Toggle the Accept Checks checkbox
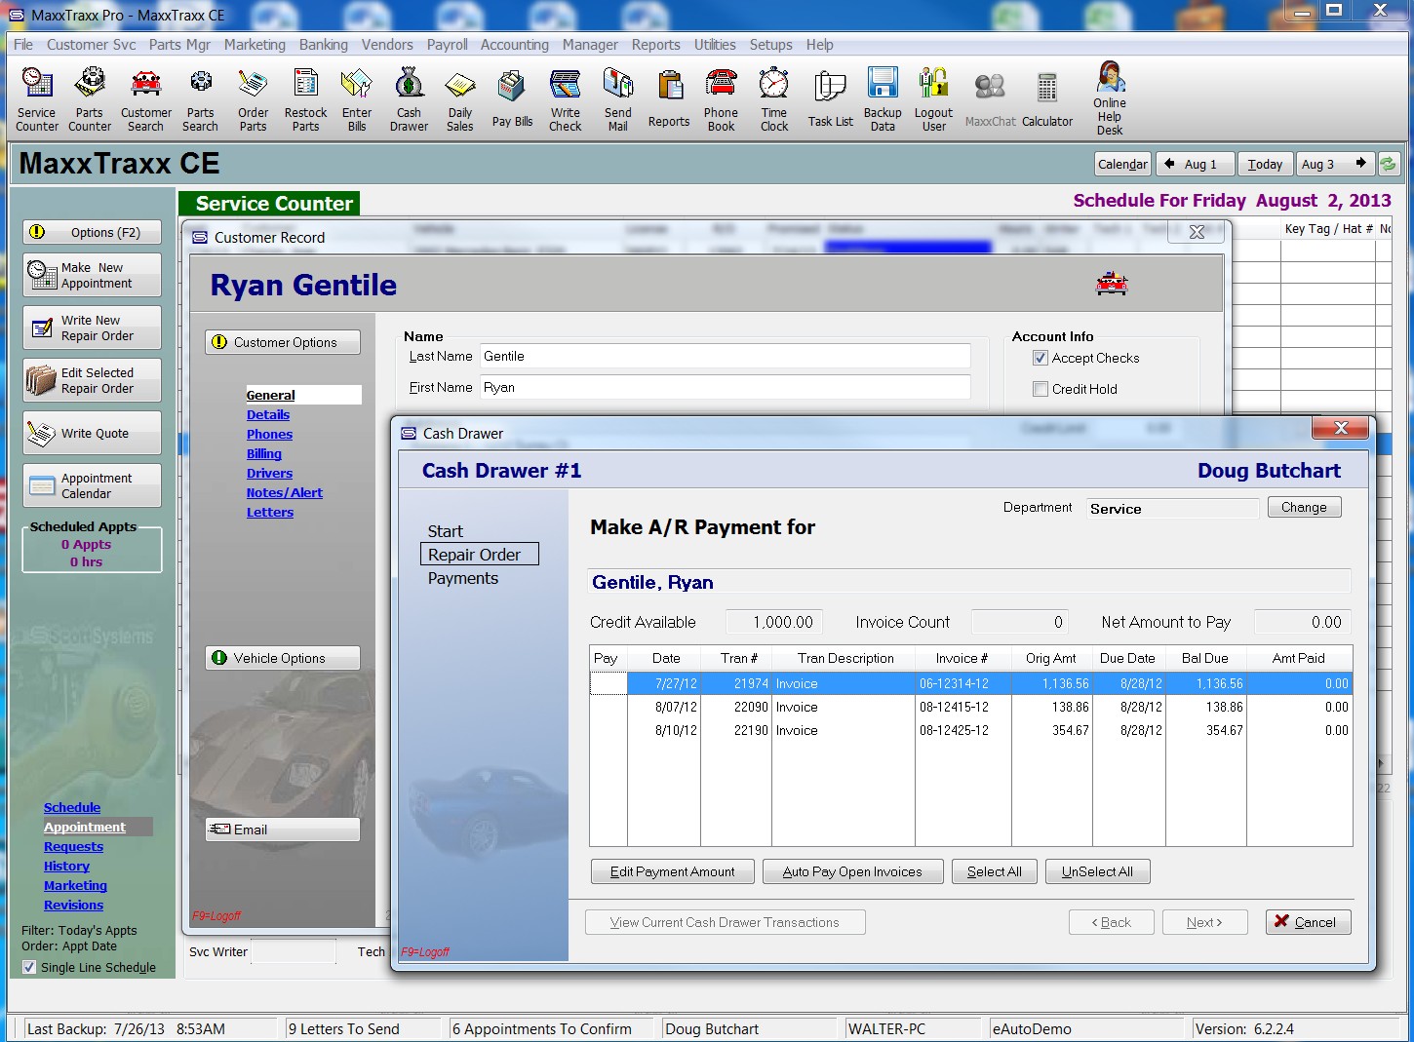This screenshot has height=1042, width=1414. pos(1041,358)
